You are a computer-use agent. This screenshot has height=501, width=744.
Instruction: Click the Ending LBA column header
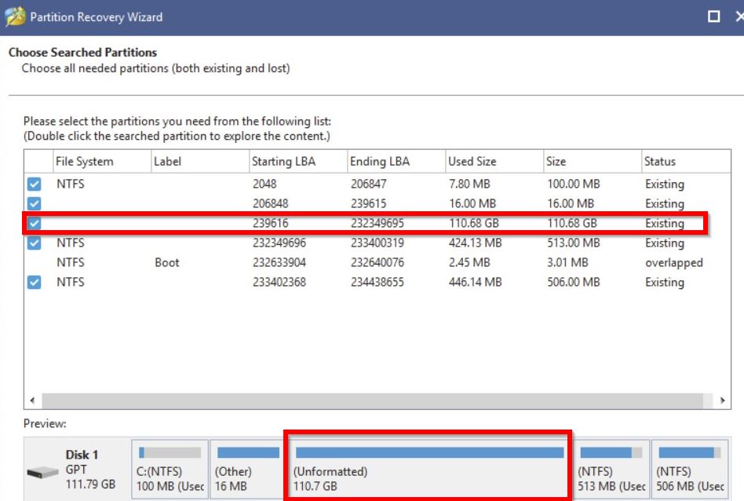pyautogui.click(x=380, y=162)
